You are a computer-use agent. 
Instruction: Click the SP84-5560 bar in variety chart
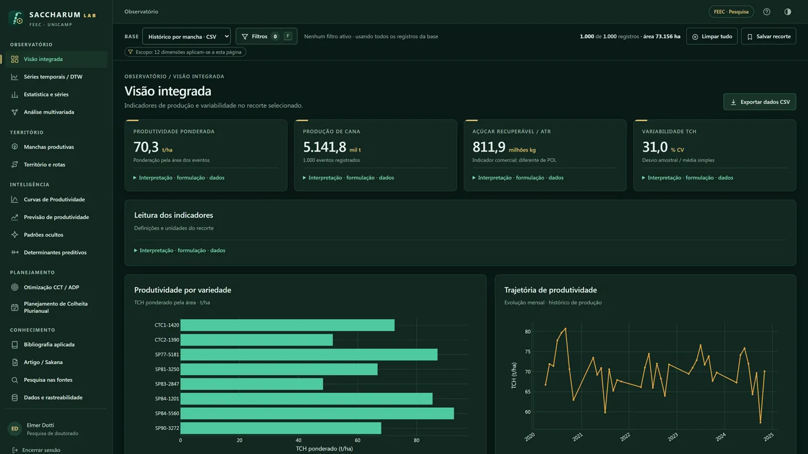[x=317, y=413]
